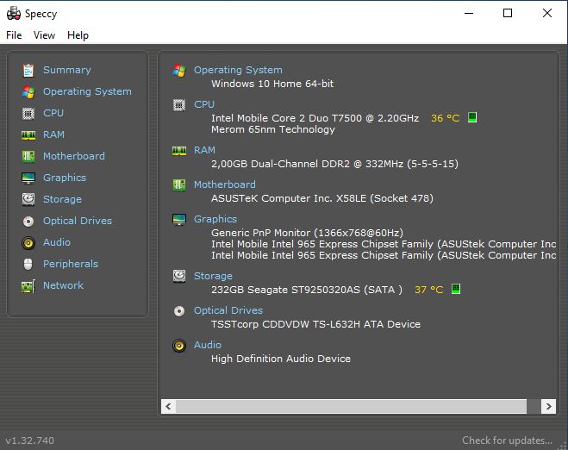Click the storage temperature 37 °C value

(x=429, y=290)
